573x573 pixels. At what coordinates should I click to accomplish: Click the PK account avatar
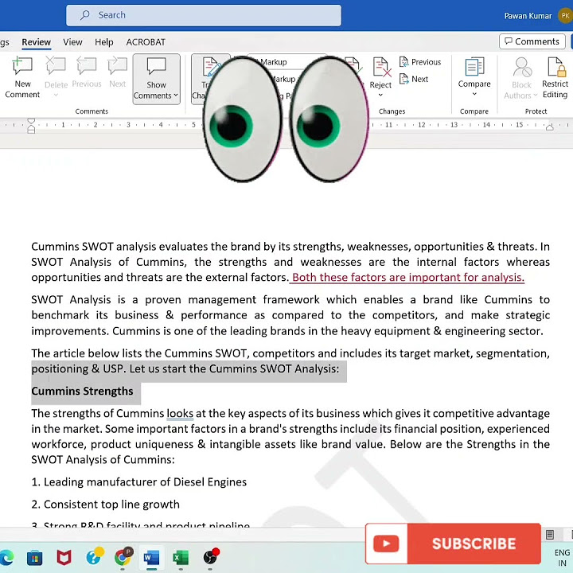pyautogui.click(x=565, y=16)
